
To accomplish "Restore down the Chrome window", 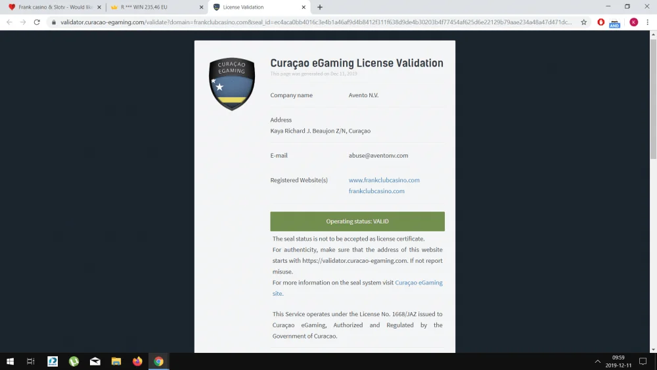I will coord(627,7).
